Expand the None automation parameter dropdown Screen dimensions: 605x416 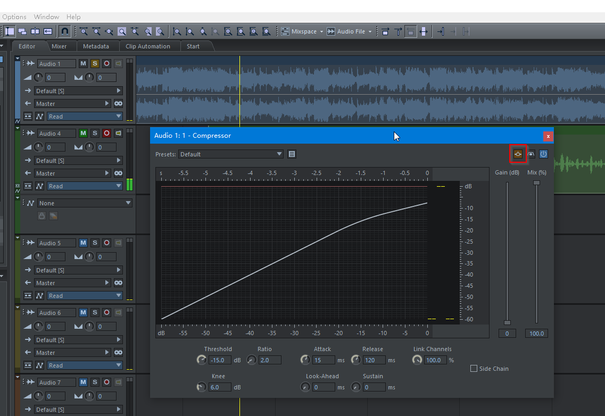click(x=85, y=203)
